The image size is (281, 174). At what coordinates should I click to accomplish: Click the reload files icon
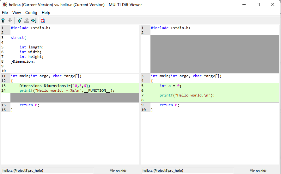[43, 20]
